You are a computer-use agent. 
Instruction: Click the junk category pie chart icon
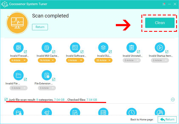click(x=160, y=111)
